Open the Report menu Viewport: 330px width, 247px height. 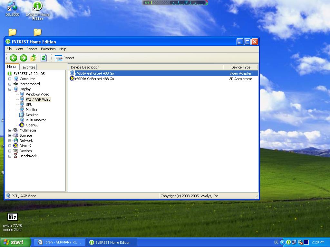[x=32, y=49]
